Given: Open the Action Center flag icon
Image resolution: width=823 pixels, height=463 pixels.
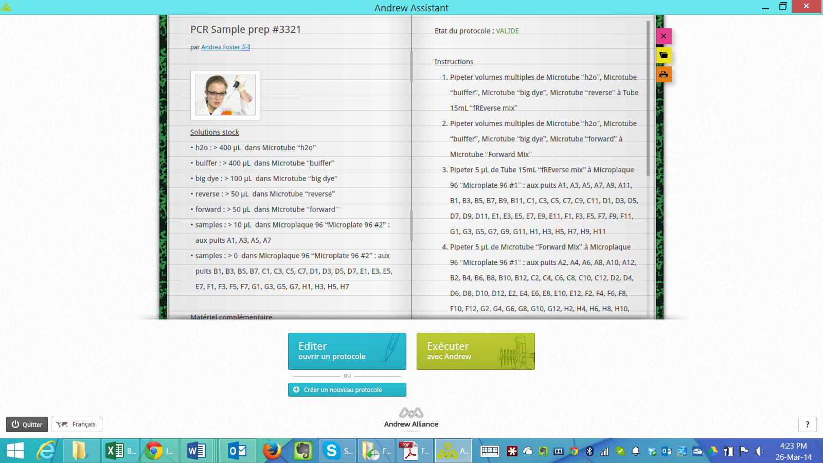Looking at the screenshot, I should point(744,451).
